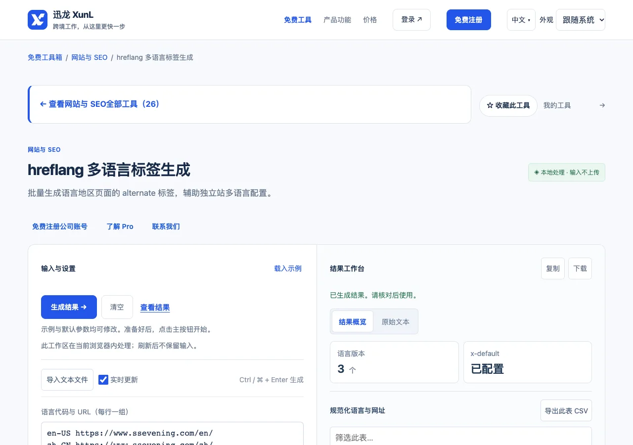Click the 收藏此工具 button

click(x=508, y=105)
